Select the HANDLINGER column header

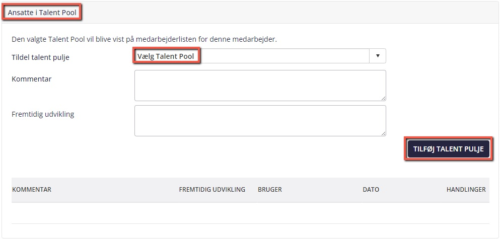[466, 190]
